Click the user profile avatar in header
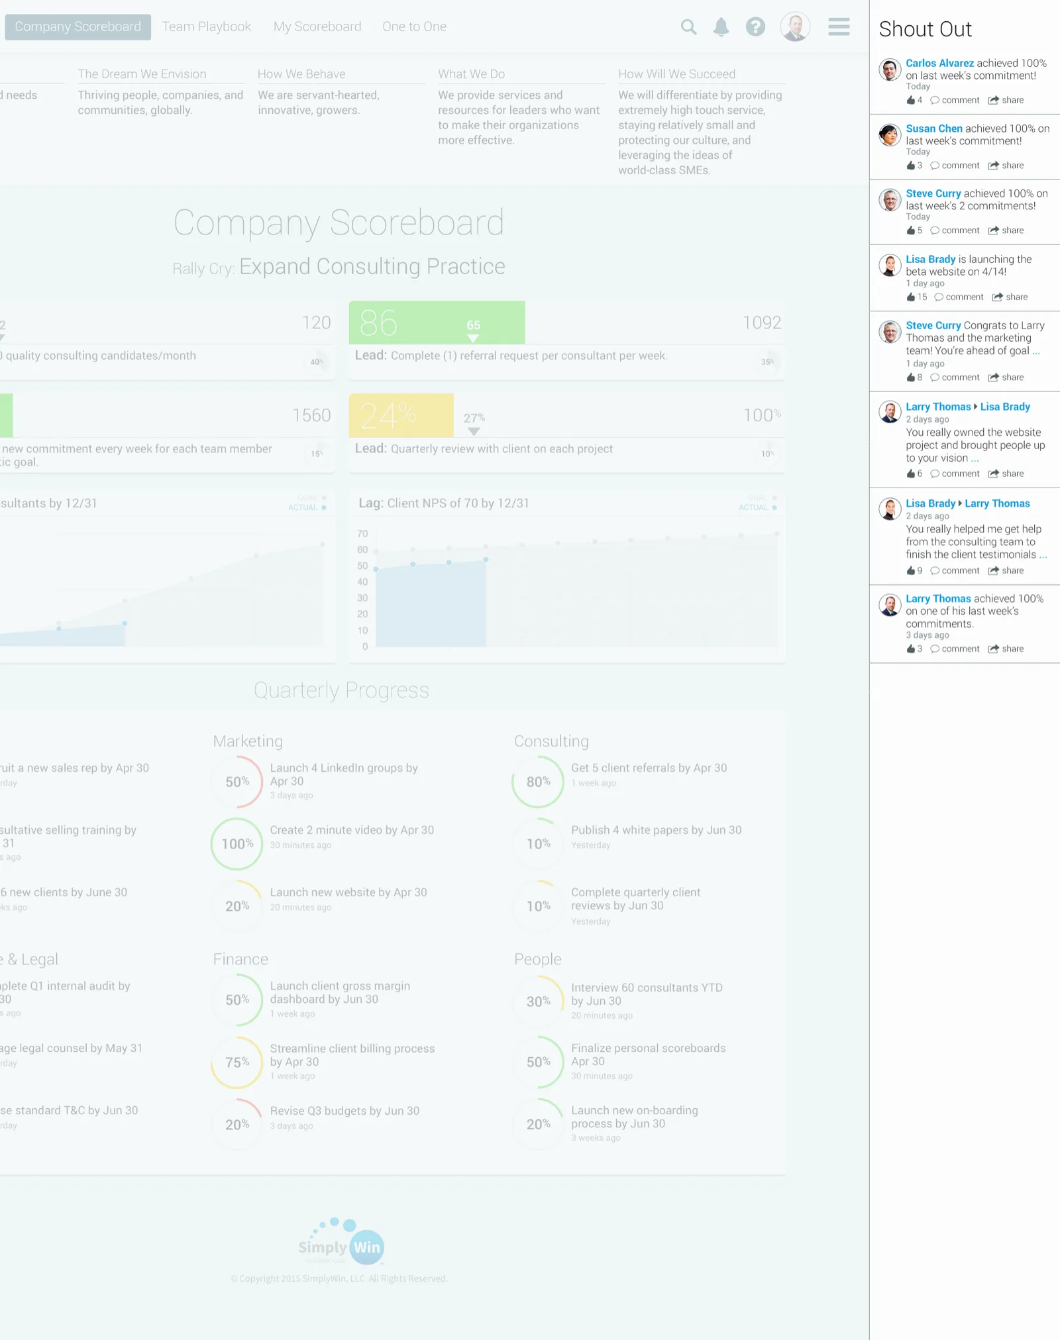 point(795,27)
